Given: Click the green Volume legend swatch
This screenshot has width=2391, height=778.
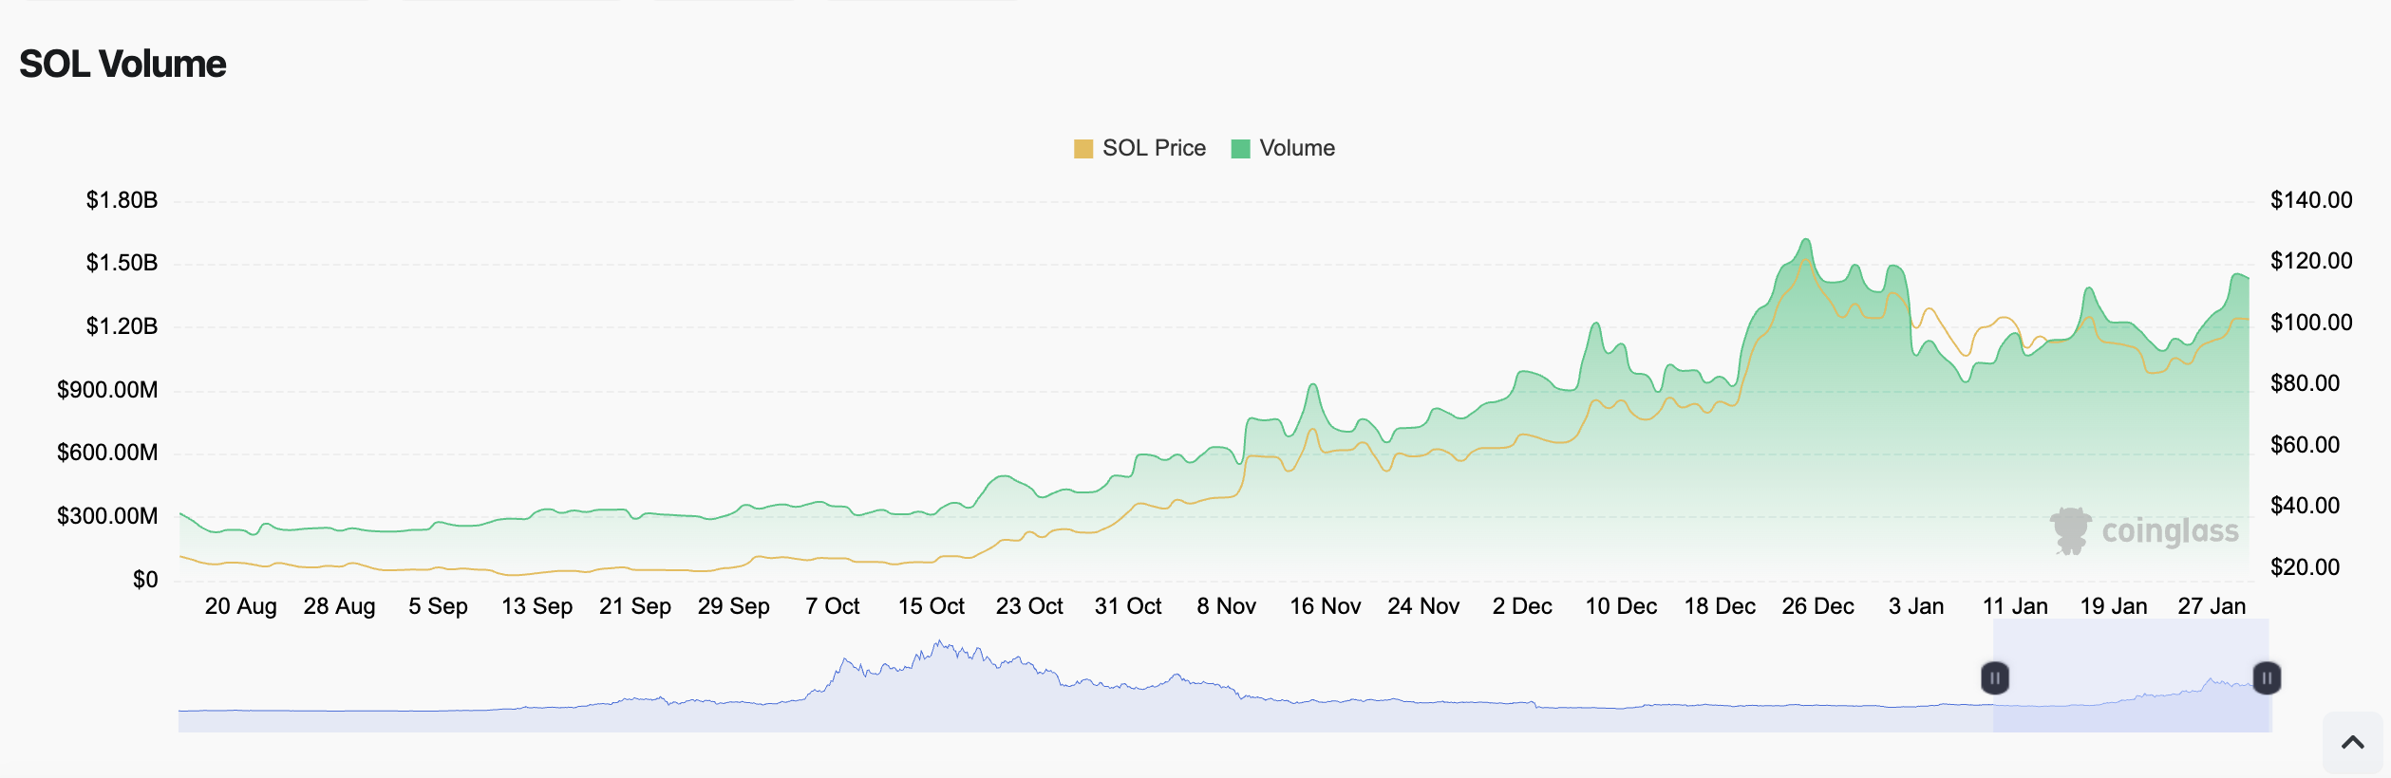Looking at the screenshot, I should tap(1240, 149).
